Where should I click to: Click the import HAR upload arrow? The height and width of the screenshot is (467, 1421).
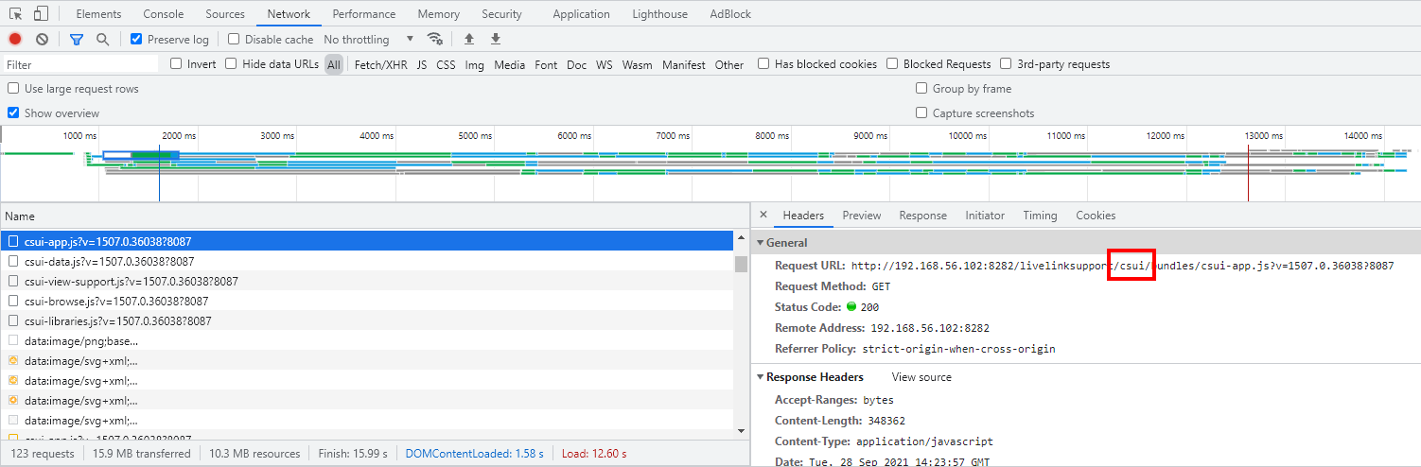coord(469,39)
